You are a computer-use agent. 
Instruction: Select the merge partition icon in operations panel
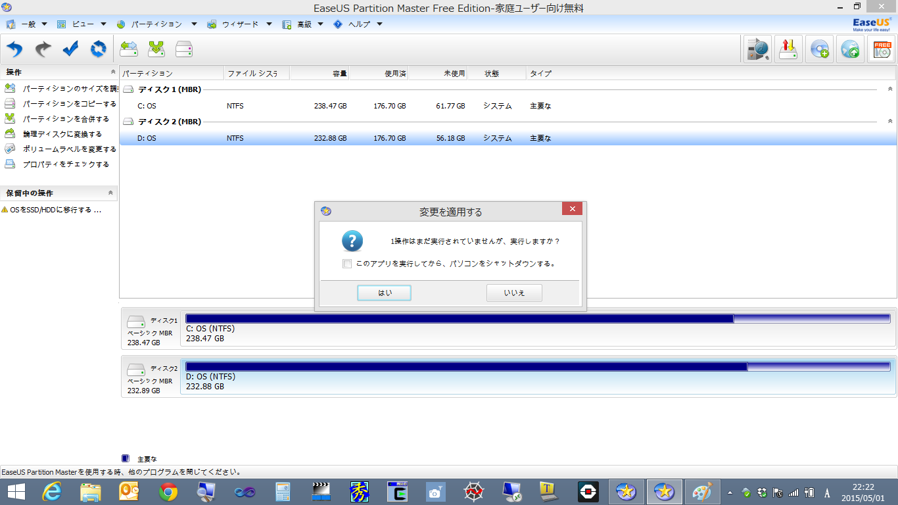pos(10,118)
